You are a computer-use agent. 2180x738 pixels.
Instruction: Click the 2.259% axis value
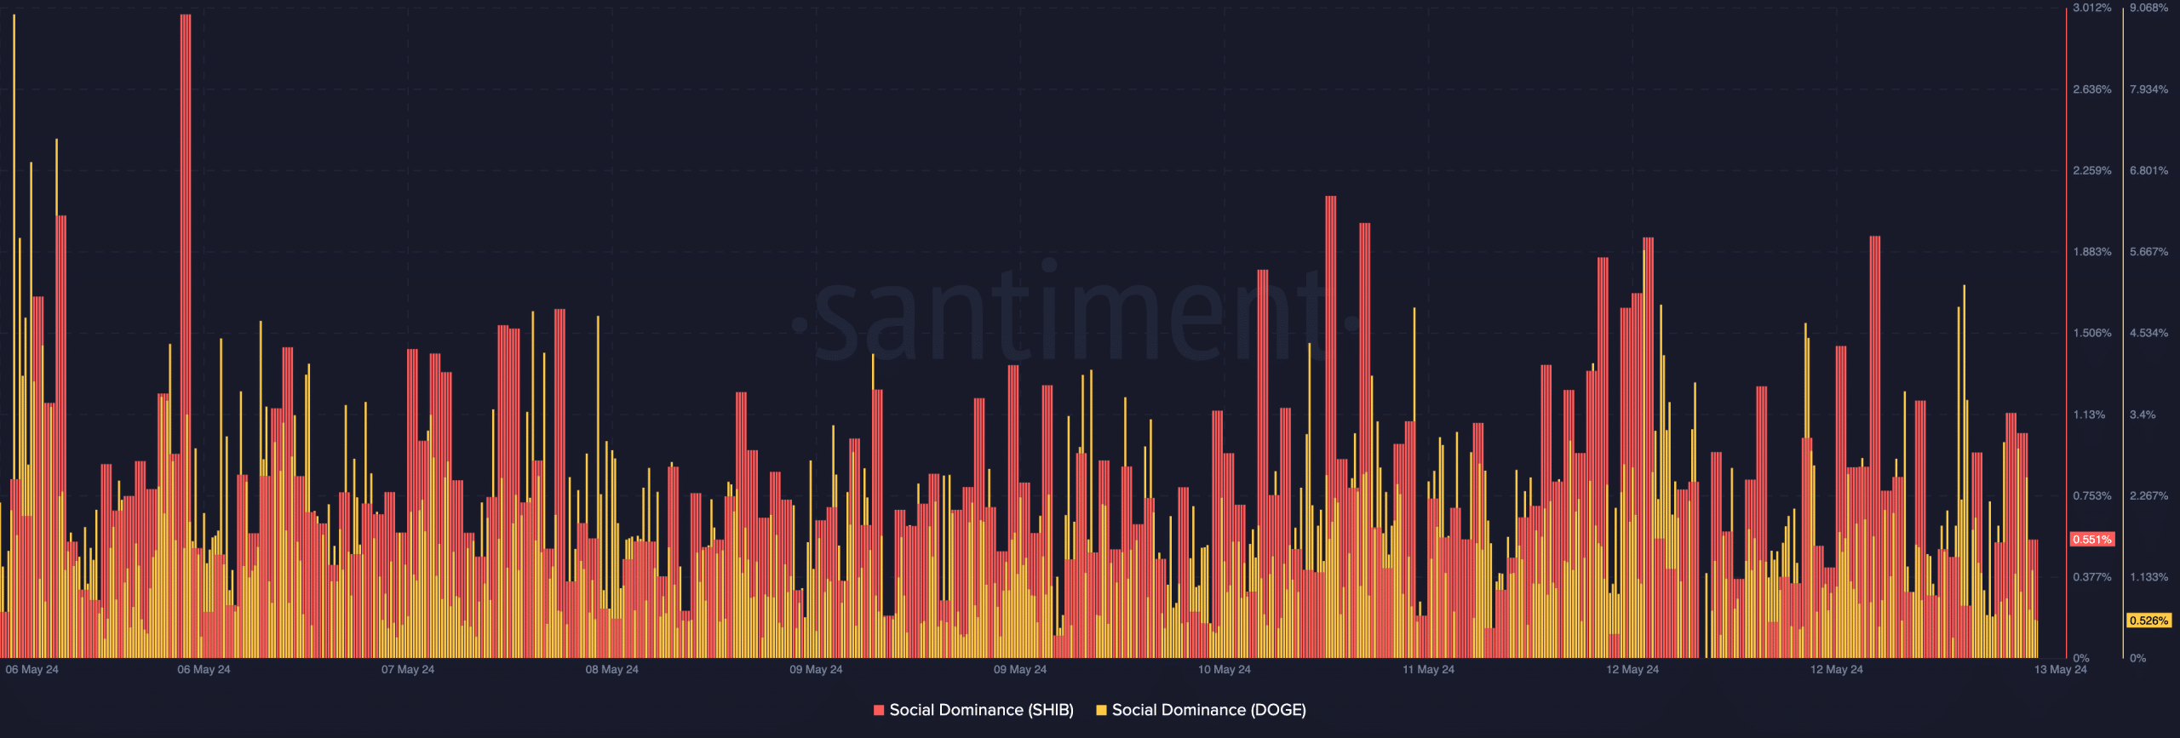click(x=2092, y=171)
